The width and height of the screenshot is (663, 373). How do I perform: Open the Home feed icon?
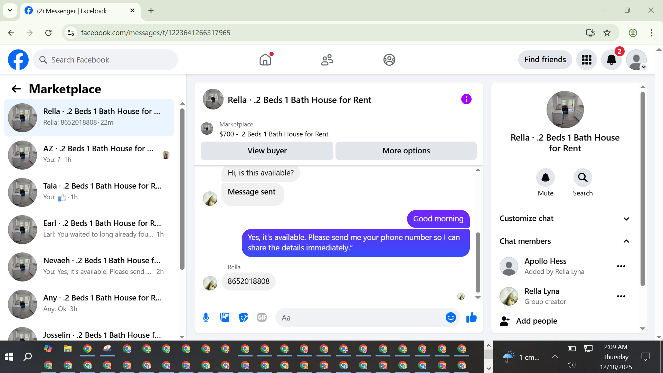[265, 60]
